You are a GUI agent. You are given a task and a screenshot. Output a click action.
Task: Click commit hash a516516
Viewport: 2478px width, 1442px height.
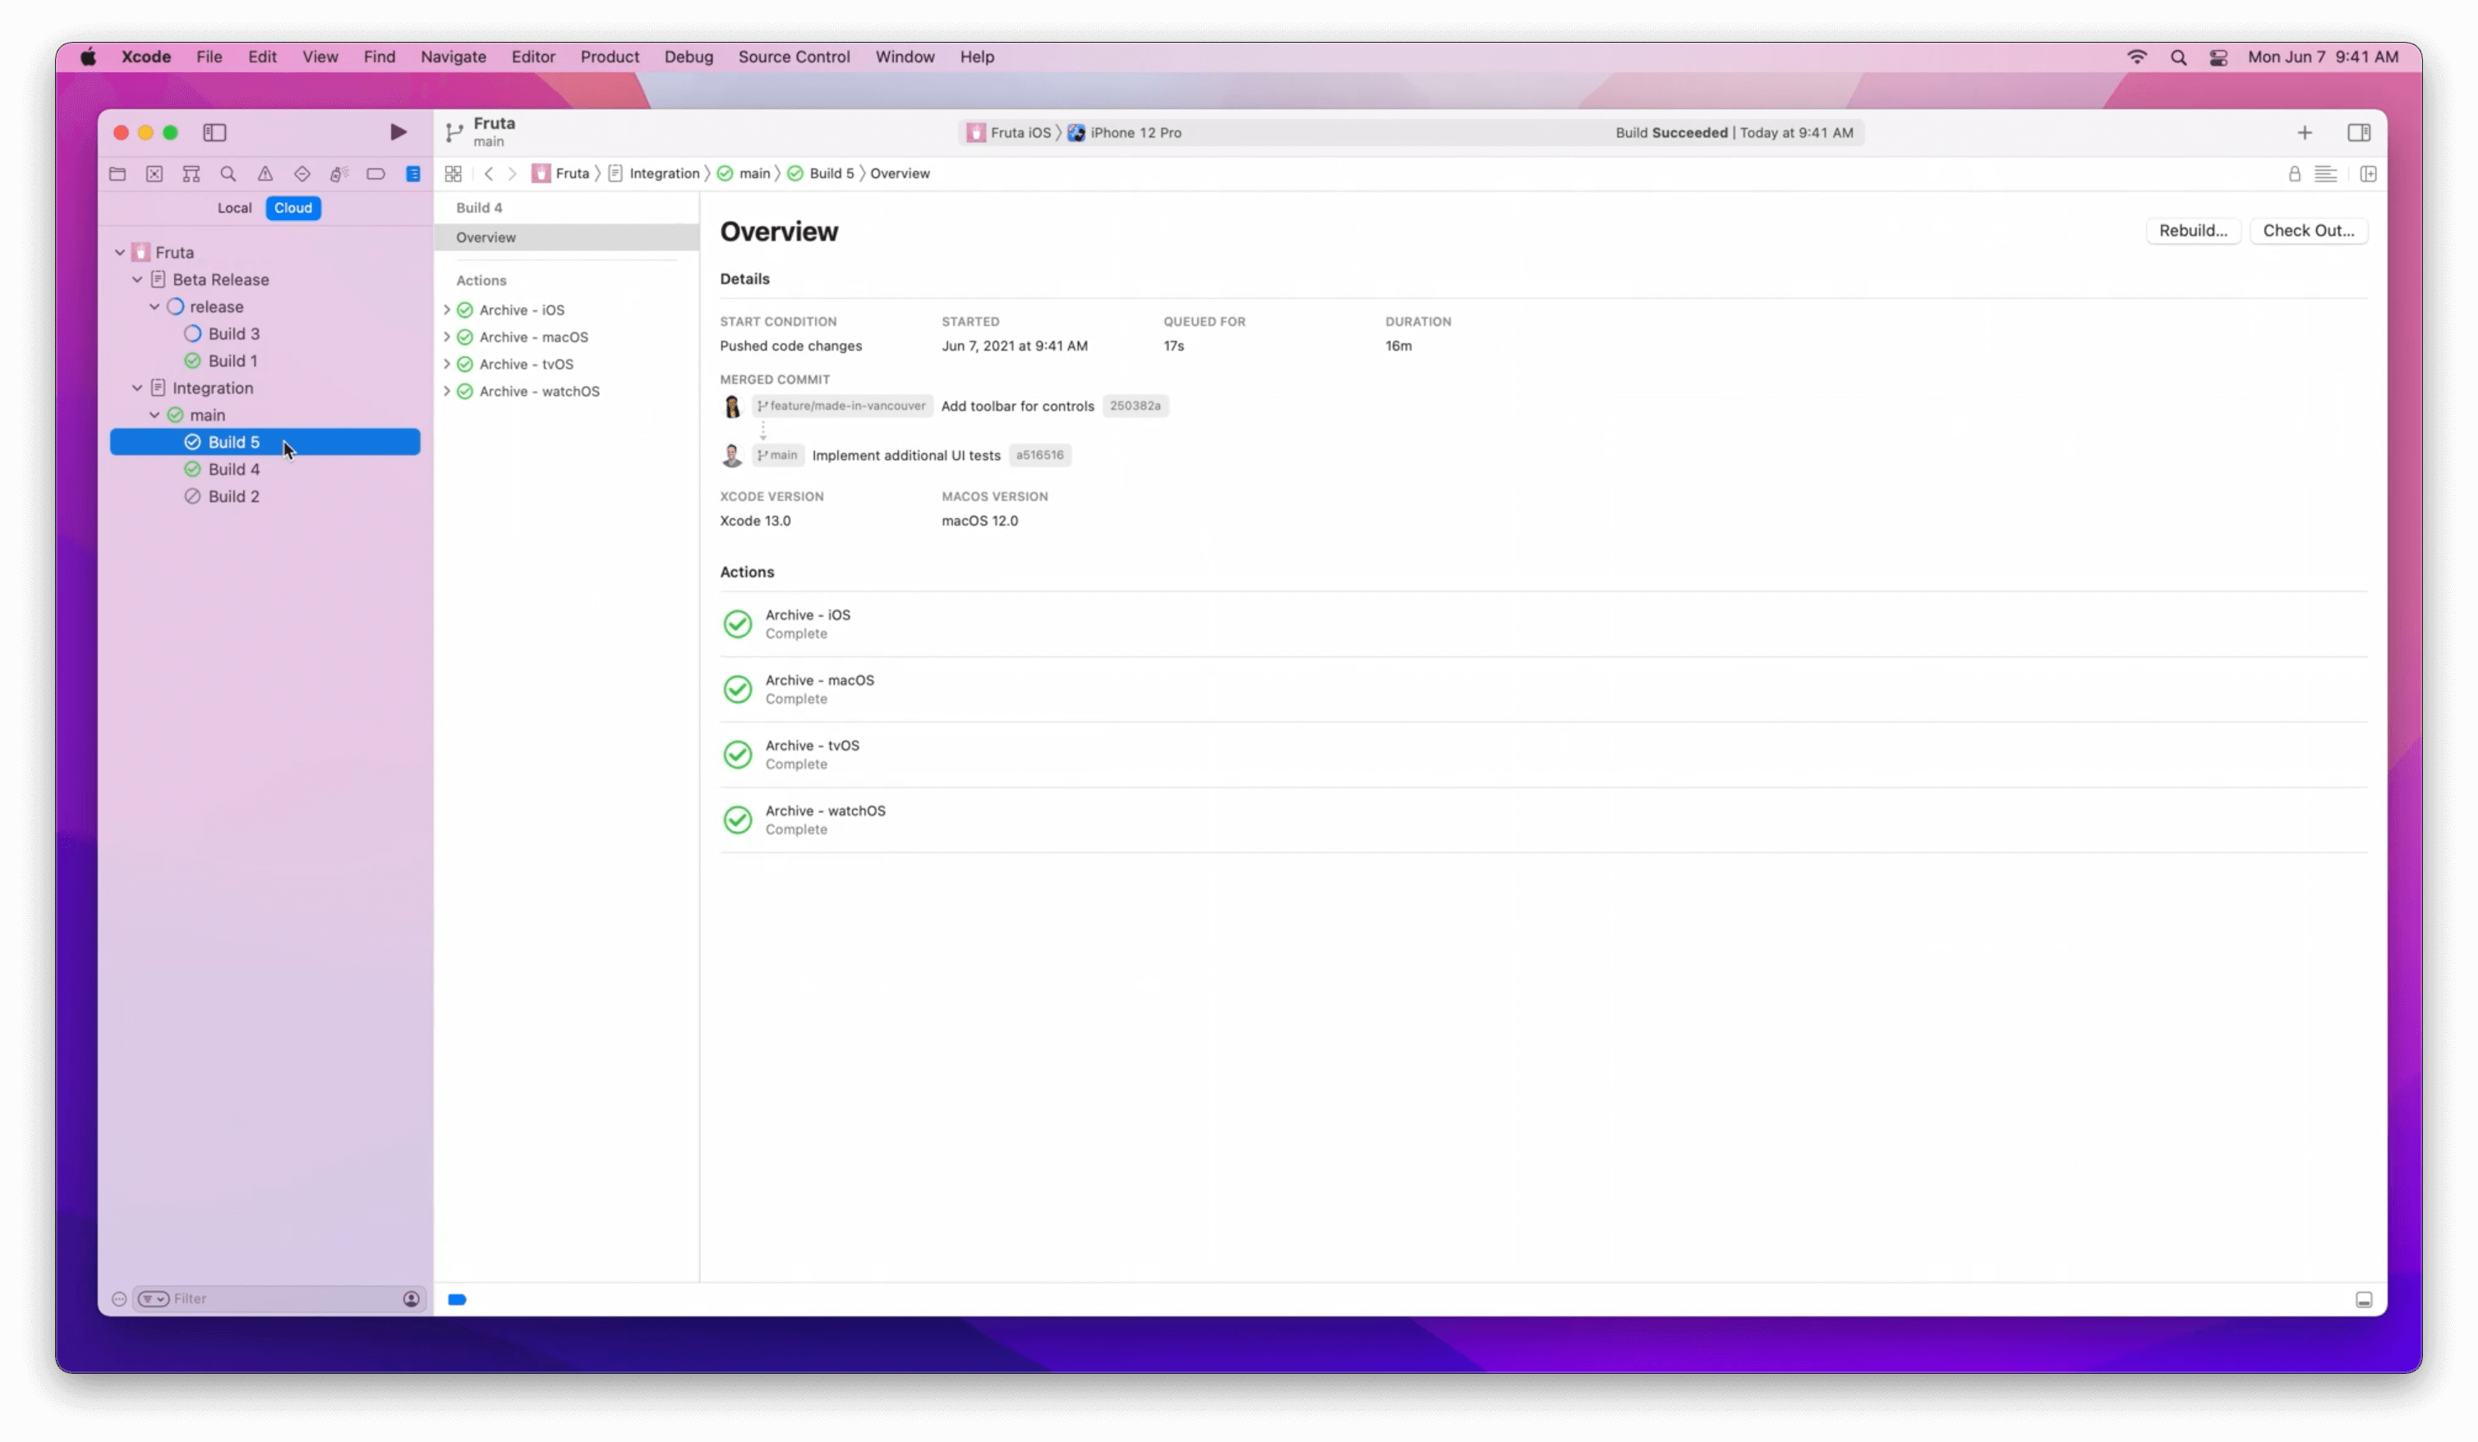(1039, 455)
